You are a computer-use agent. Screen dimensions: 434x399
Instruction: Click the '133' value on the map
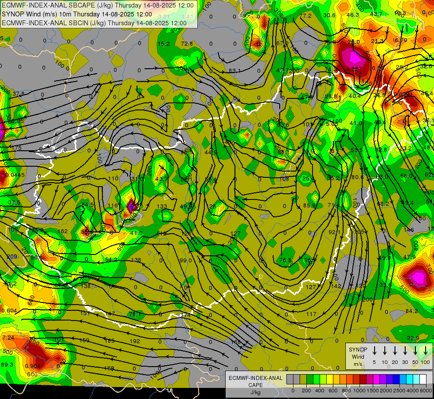coord(162,207)
